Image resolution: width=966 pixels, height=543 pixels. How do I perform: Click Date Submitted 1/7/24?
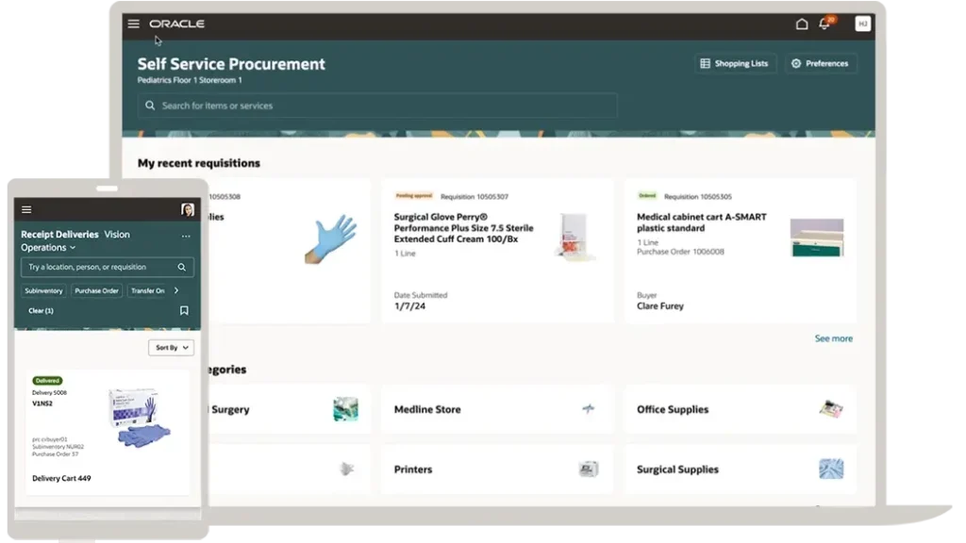click(x=421, y=301)
